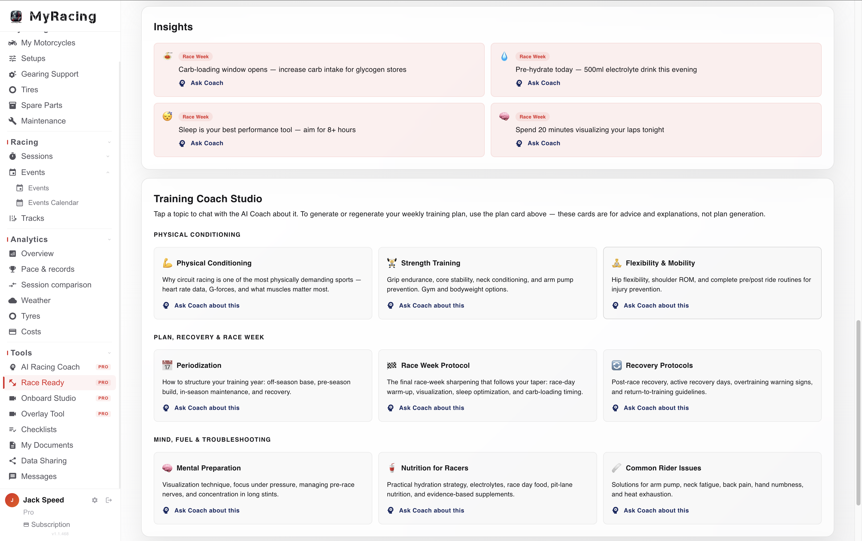This screenshot has width=862, height=541.
Task: Click the Weather cloud icon
Action: click(x=13, y=300)
